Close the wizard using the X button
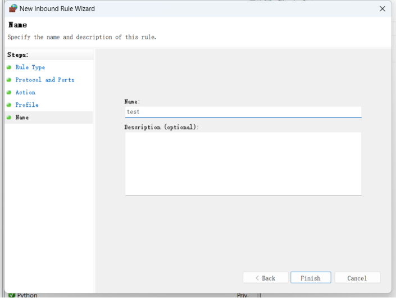The image size is (396, 298). click(383, 8)
